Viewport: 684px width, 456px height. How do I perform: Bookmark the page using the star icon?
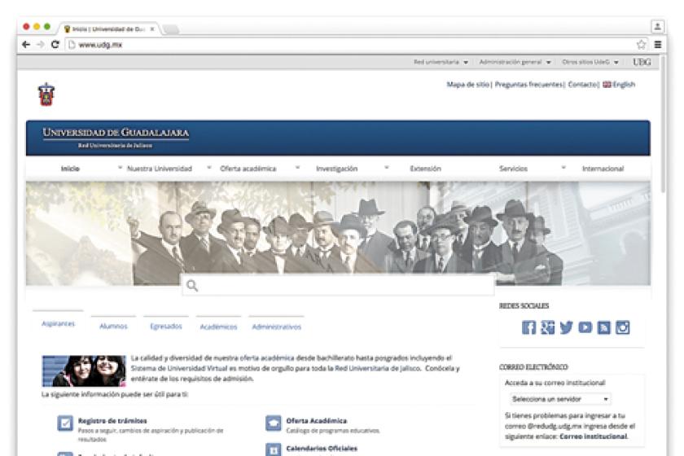pyautogui.click(x=641, y=45)
